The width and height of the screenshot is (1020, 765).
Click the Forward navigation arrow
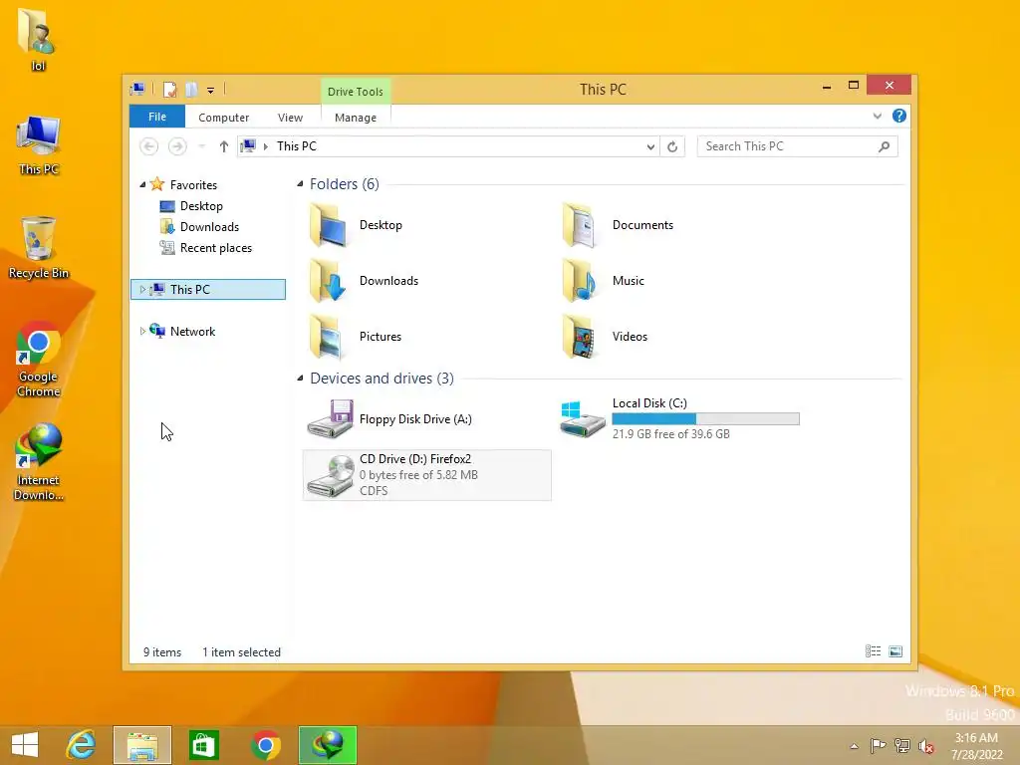pyautogui.click(x=177, y=146)
